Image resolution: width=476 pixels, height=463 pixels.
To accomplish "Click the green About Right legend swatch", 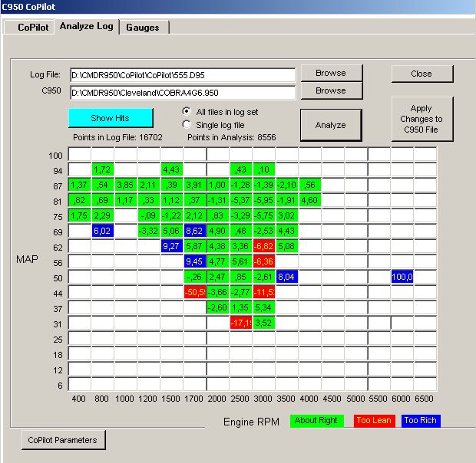I will pos(316,421).
